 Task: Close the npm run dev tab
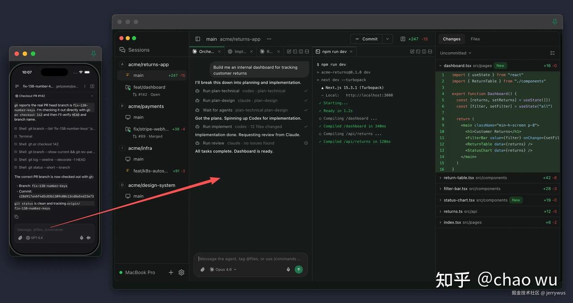[x=351, y=51]
